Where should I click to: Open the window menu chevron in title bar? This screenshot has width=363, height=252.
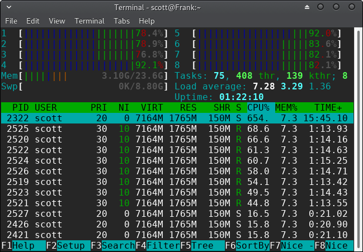tap(9, 7)
